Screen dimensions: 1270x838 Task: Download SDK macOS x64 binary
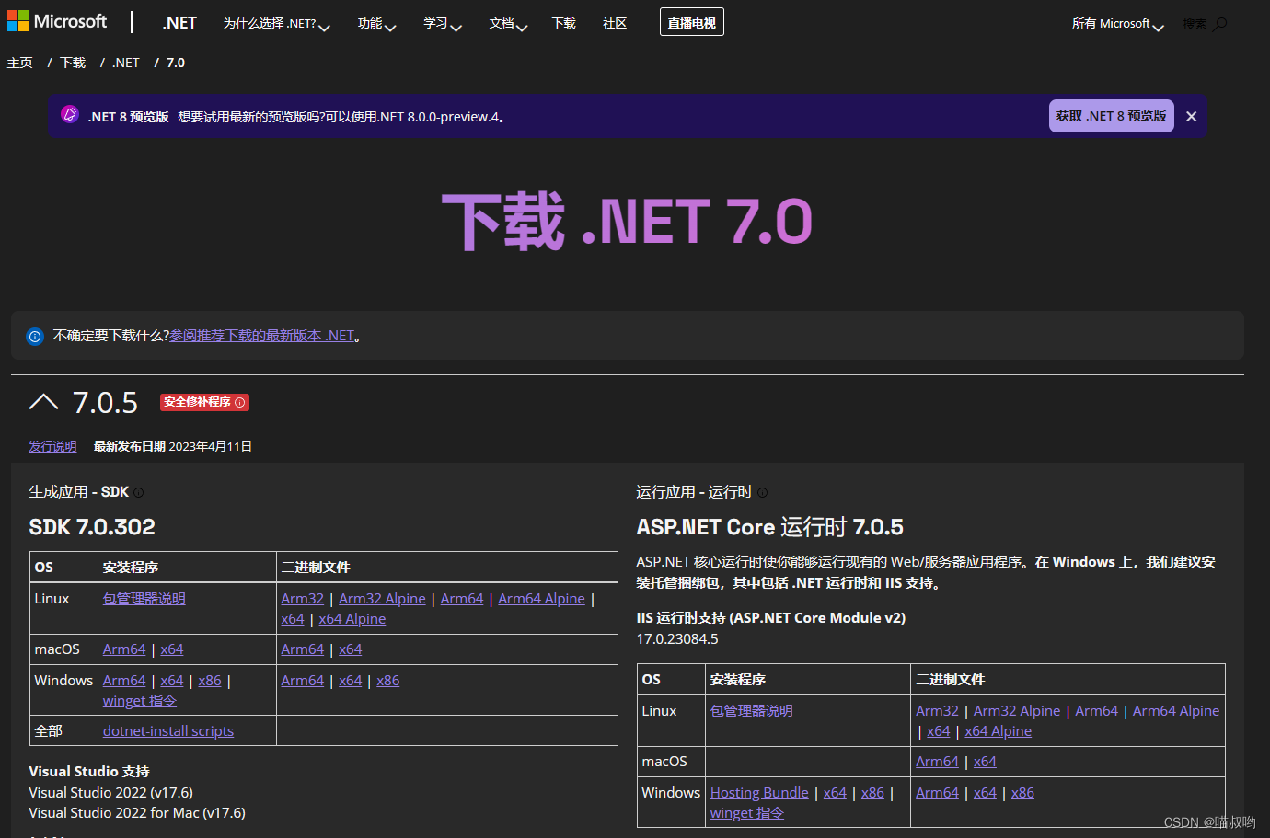point(350,649)
